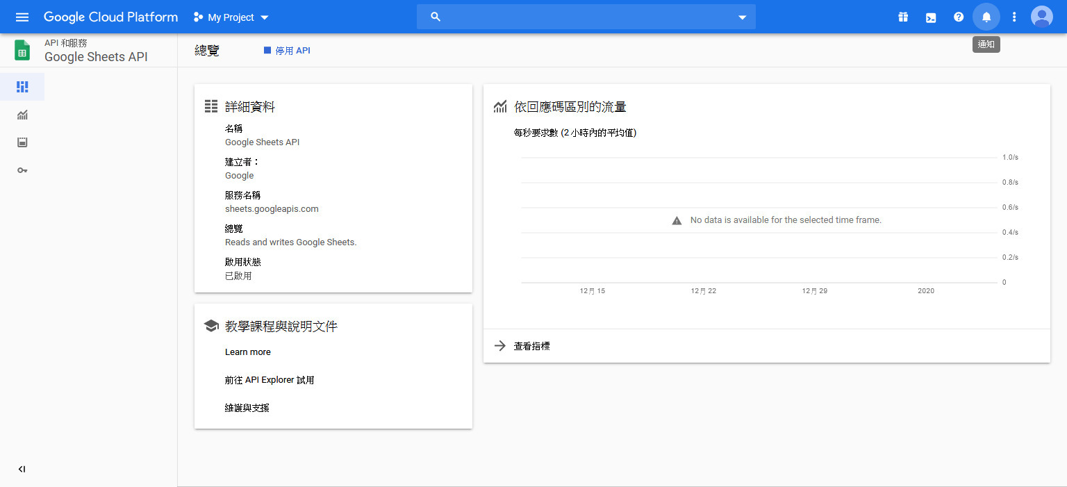Screen dimensions: 1067x487
Task: Click the 停用 API button
Action: click(287, 51)
